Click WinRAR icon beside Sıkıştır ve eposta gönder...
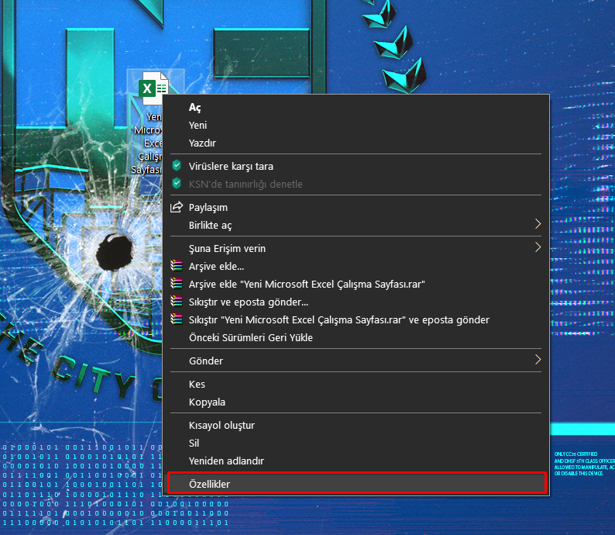Screen dimensions: 615x535 point(177,302)
